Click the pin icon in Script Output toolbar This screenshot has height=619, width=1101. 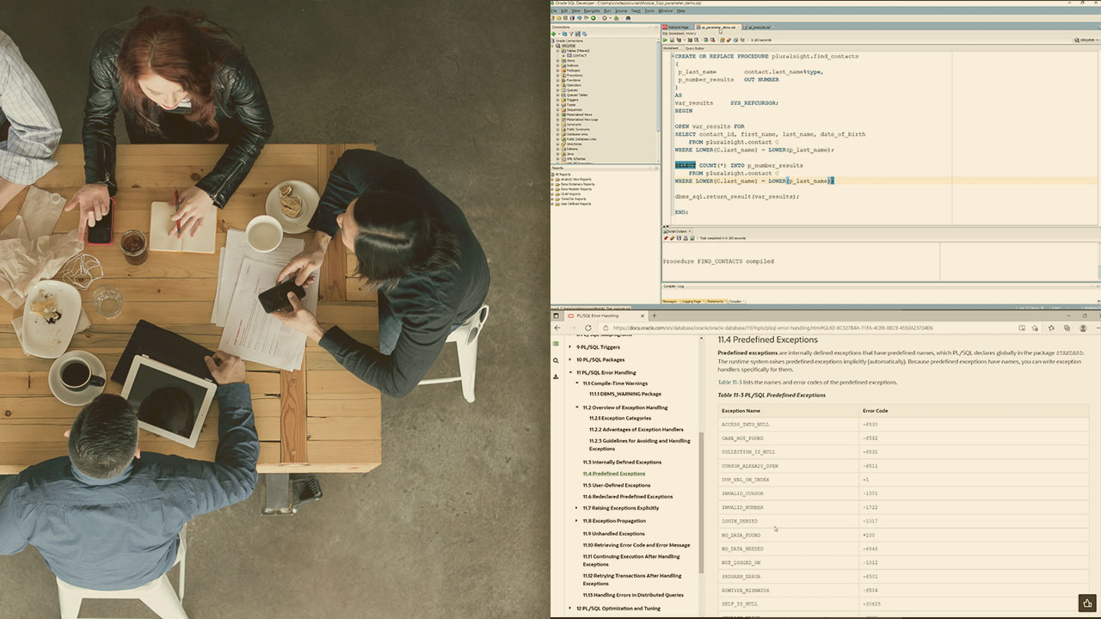coord(666,238)
